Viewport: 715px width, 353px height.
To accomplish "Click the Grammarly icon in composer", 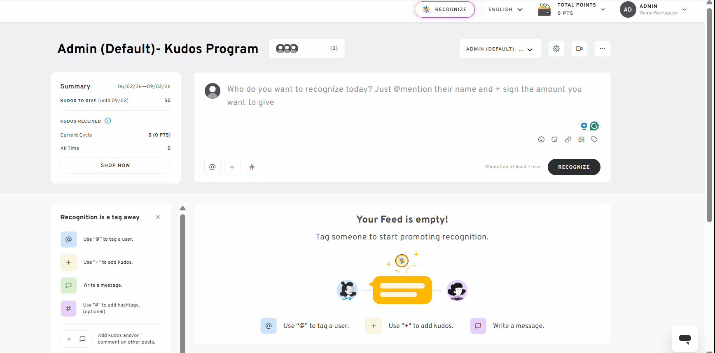I will 594,126.
